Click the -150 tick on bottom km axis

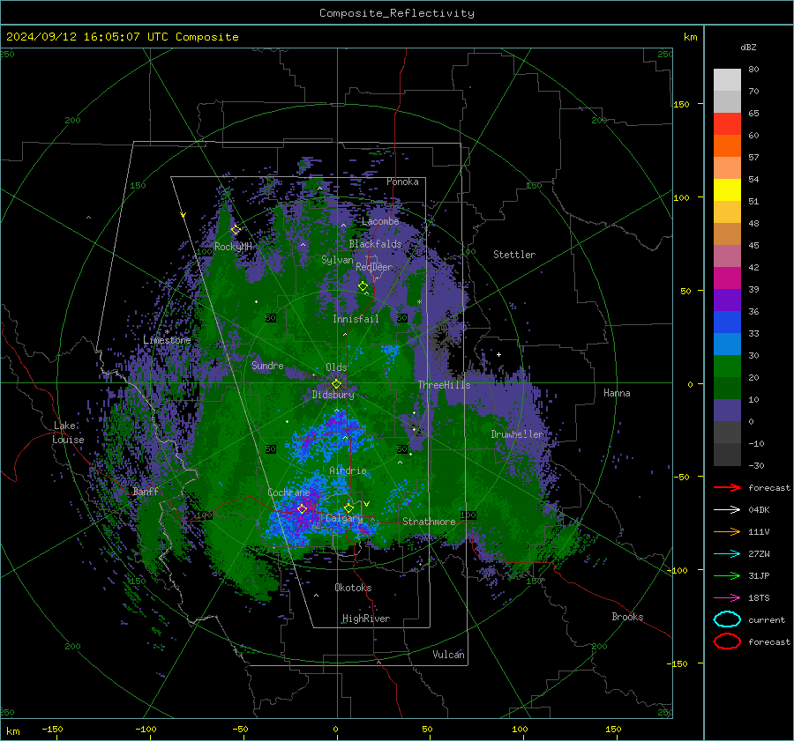52,730
